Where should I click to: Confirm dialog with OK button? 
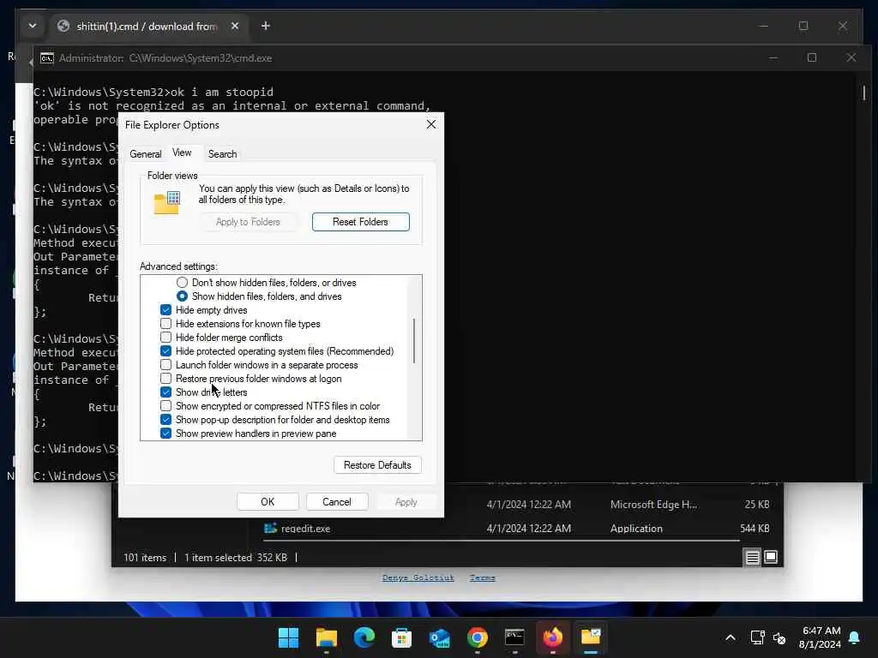268,502
